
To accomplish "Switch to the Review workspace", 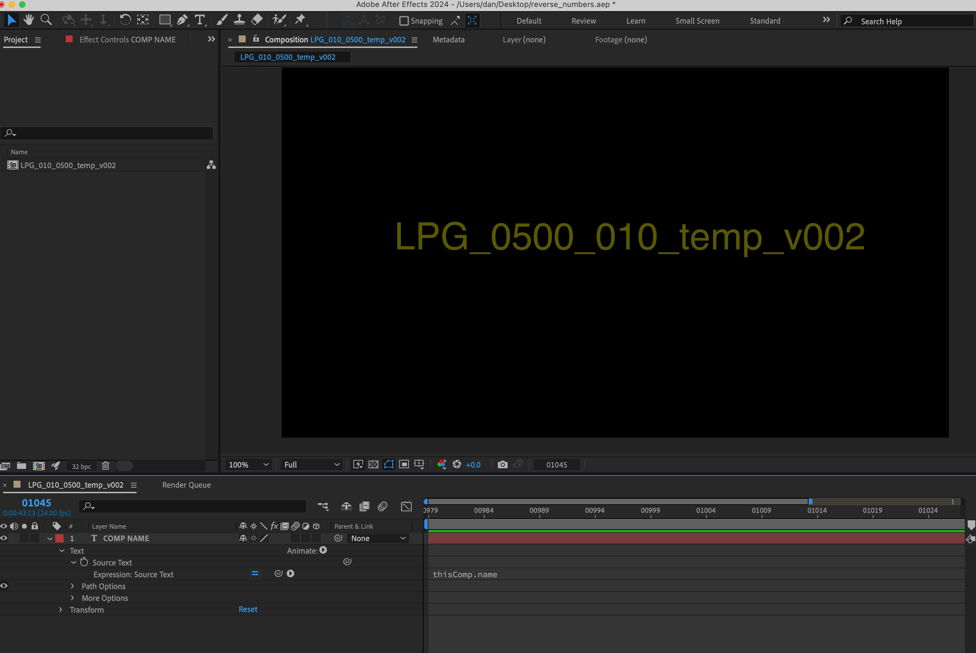I will [x=583, y=21].
